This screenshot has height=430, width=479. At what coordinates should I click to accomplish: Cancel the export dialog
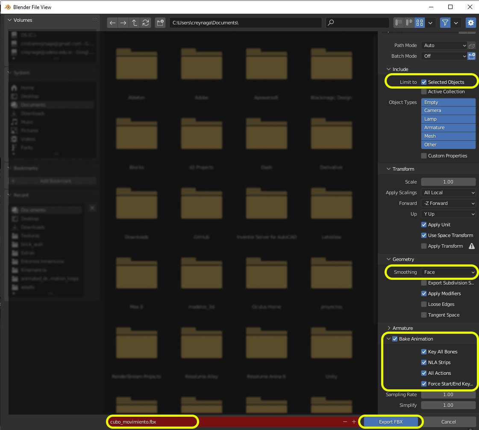coord(448,422)
